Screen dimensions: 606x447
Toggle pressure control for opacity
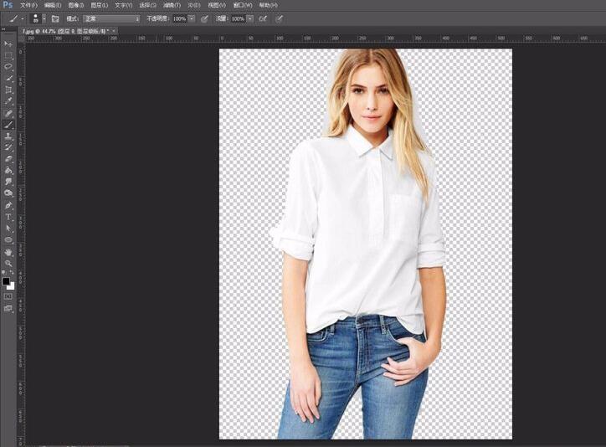coord(204,18)
